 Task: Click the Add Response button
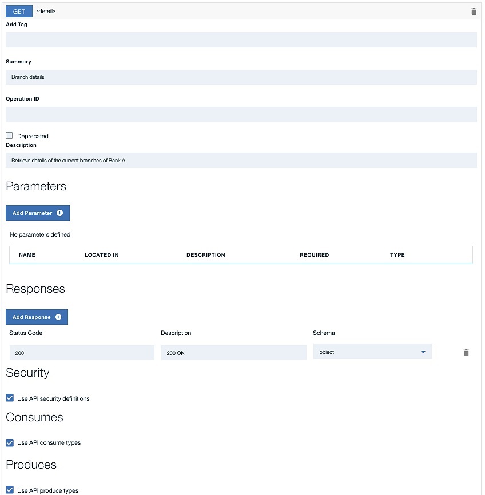click(x=37, y=317)
